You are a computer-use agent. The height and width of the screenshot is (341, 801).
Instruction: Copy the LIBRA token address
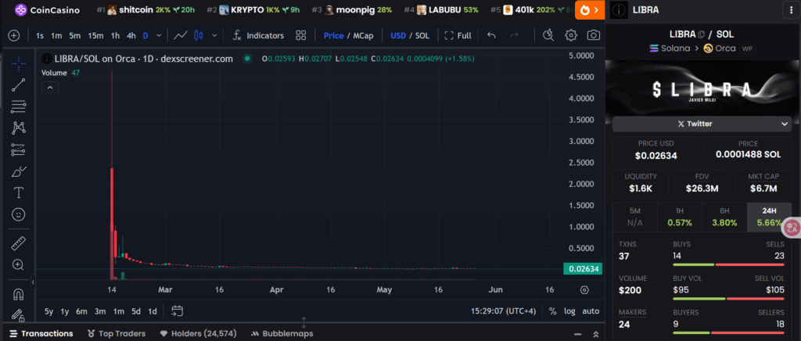(702, 34)
